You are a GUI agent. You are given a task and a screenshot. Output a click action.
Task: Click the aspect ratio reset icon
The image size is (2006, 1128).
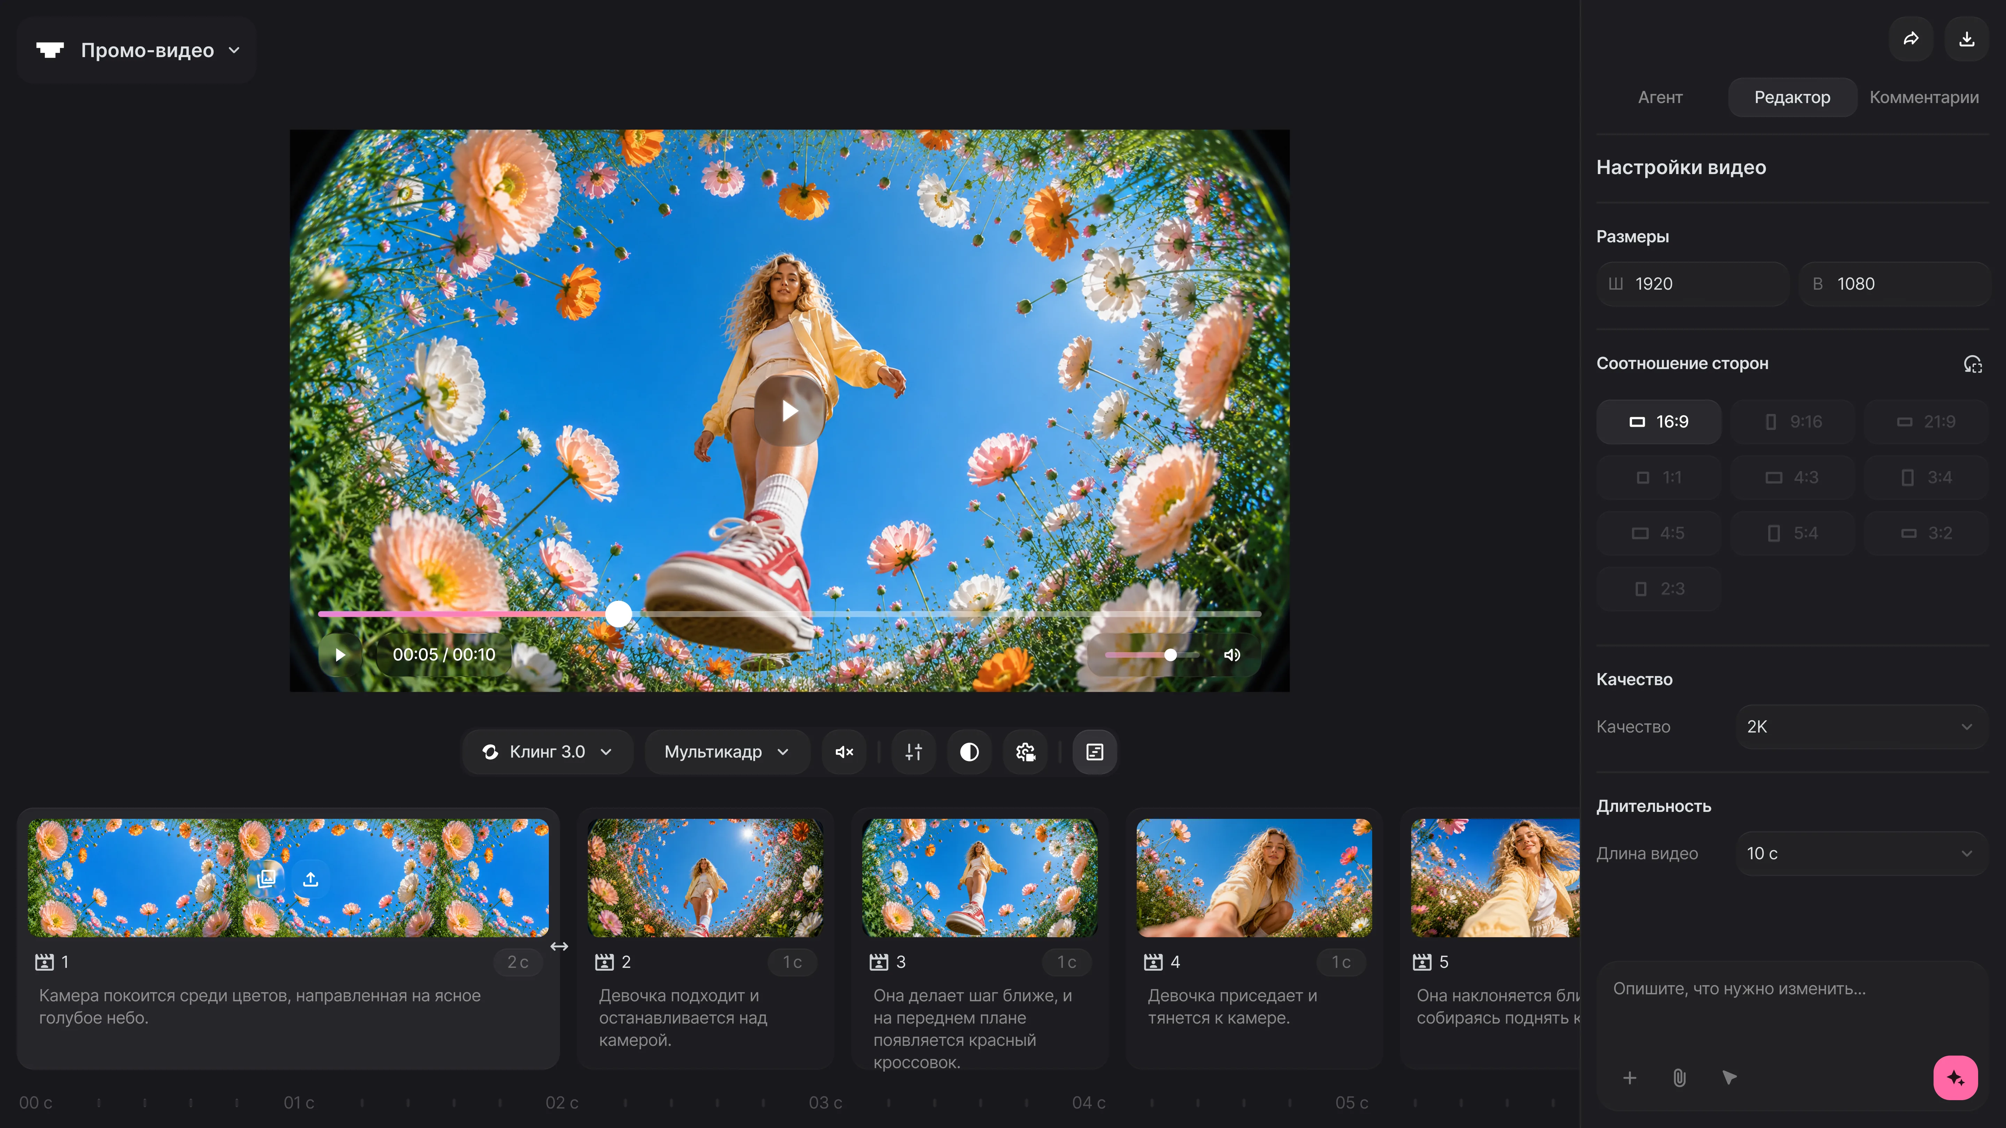point(1972,363)
